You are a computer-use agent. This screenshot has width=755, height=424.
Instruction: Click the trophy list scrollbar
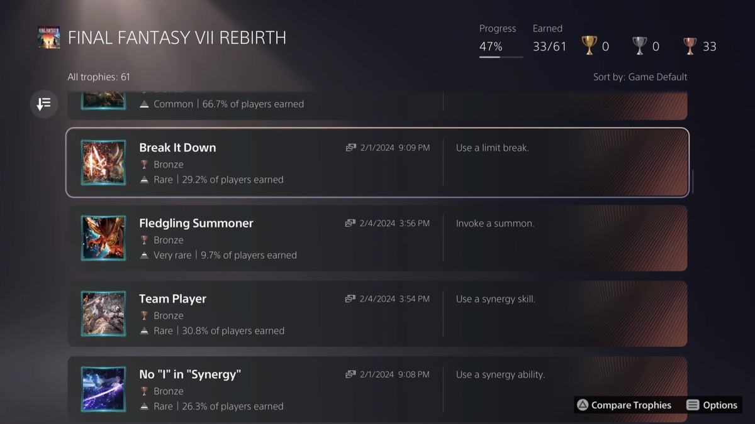(x=691, y=182)
